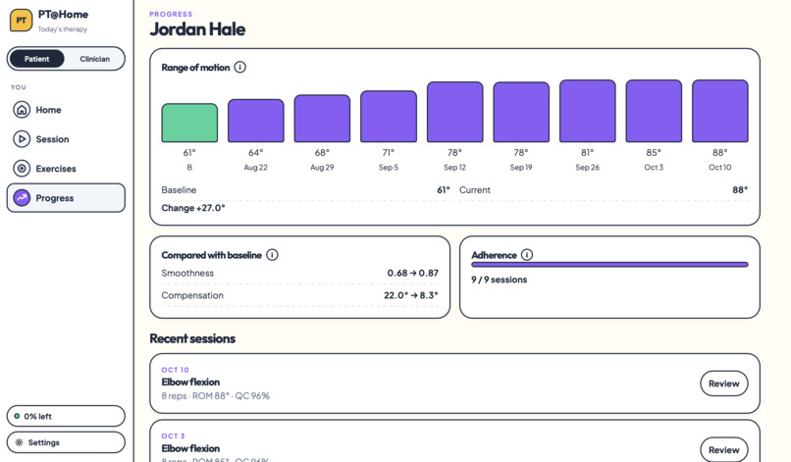This screenshot has width=791, height=462.
Task: Click the OCT 10 date label
Action: [175, 370]
